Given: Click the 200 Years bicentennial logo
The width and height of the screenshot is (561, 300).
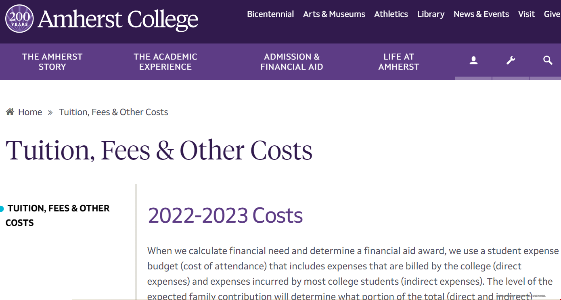Looking at the screenshot, I should [19, 19].
